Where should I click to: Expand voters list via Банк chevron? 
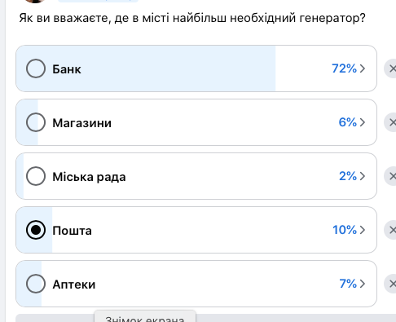pyautogui.click(x=363, y=68)
